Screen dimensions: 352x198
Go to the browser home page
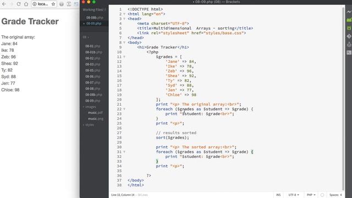pos(26,4)
